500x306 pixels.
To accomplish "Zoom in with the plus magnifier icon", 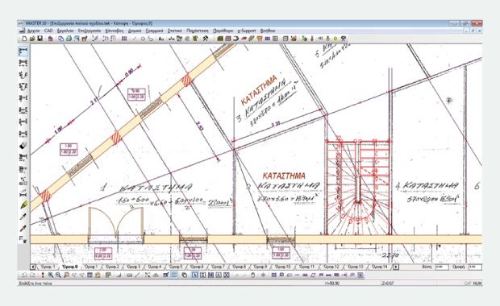I will click(x=50, y=275).
